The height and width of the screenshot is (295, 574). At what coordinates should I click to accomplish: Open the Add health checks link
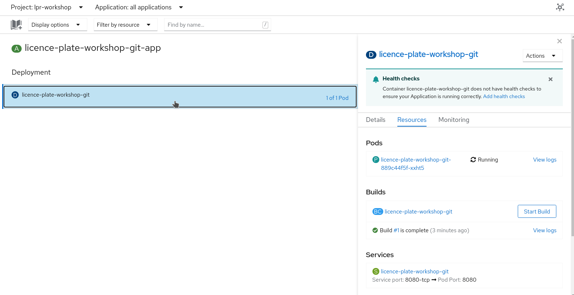click(504, 96)
